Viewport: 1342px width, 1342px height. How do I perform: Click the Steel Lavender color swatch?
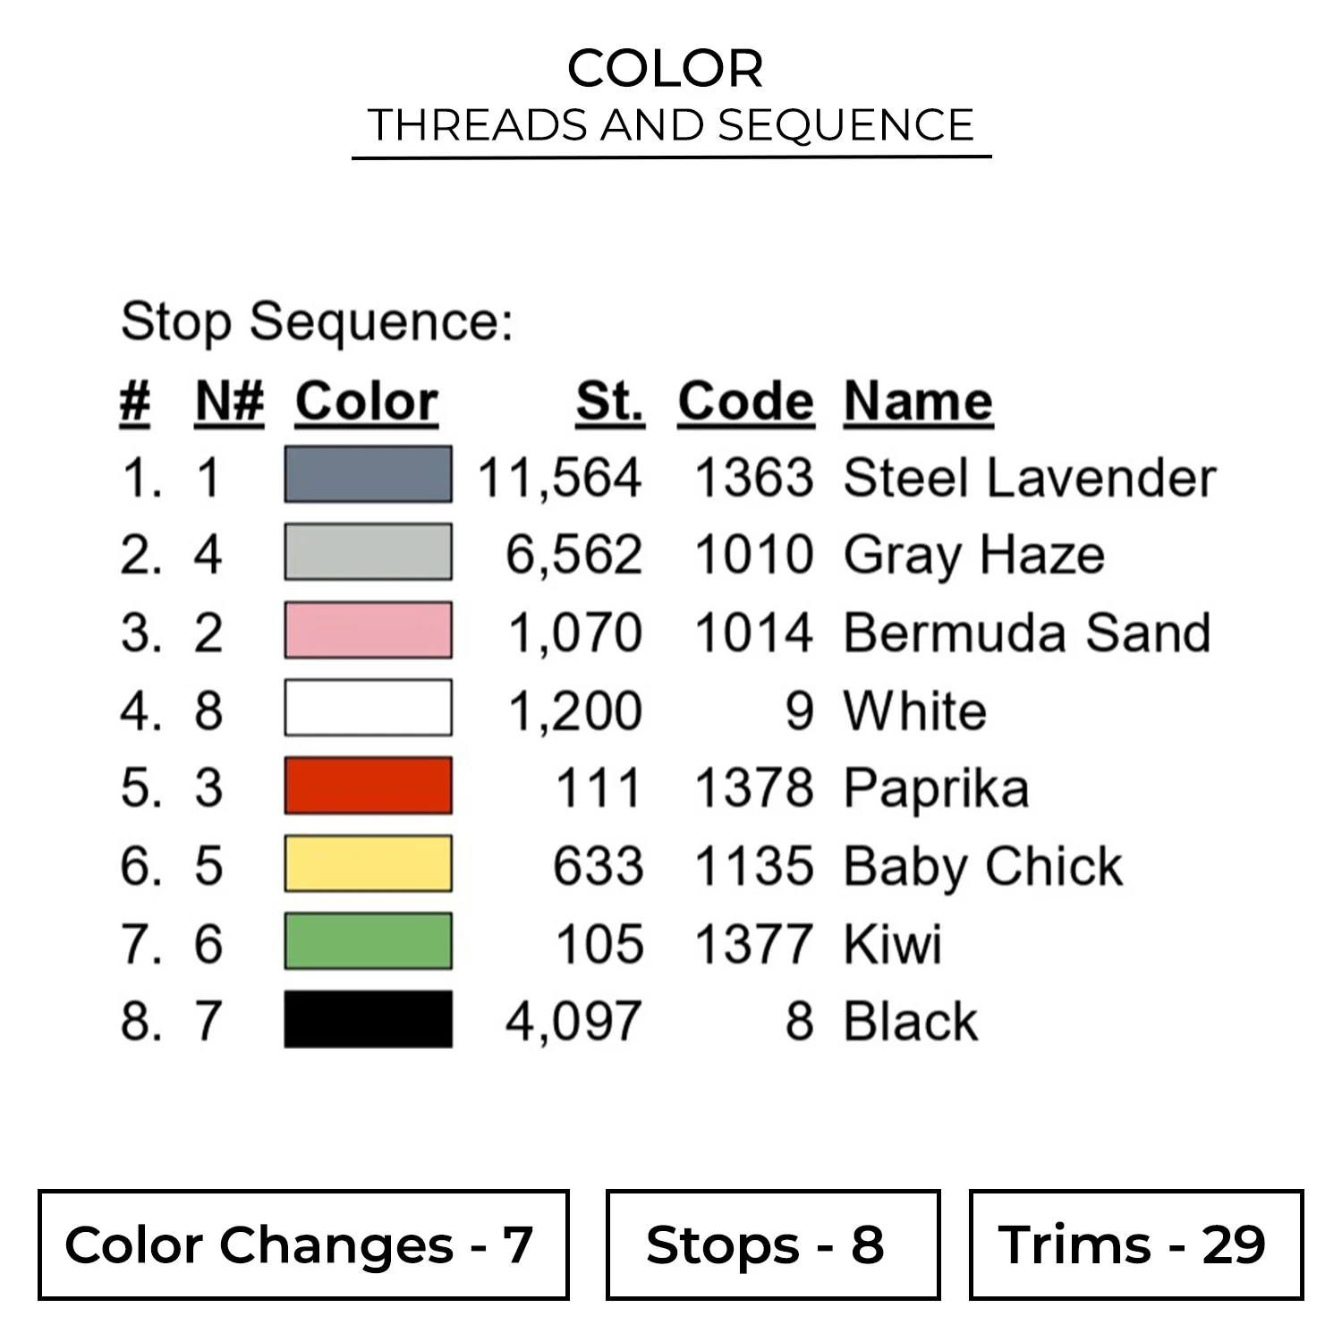pos(368,475)
